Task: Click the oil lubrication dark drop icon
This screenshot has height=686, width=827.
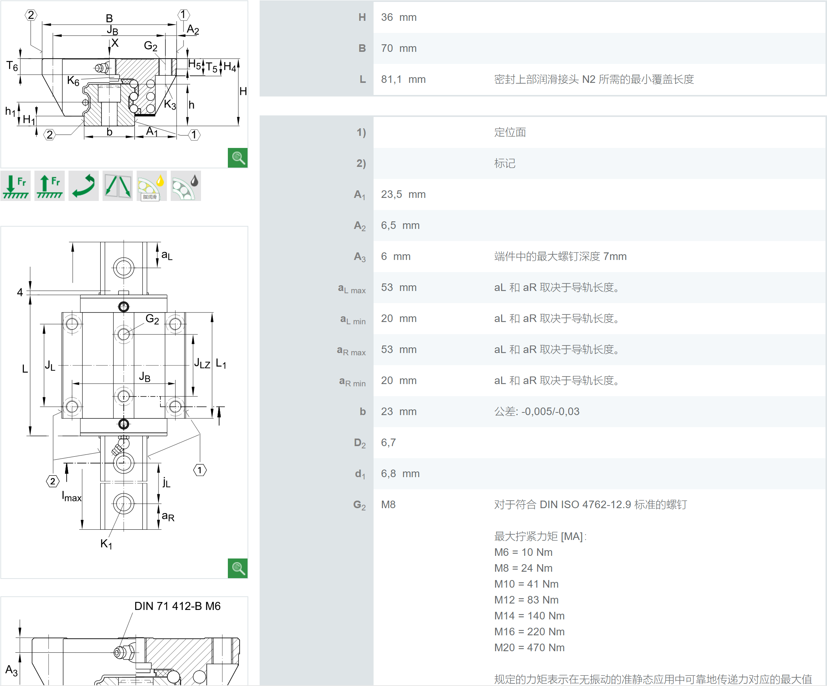Action: pos(186,186)
